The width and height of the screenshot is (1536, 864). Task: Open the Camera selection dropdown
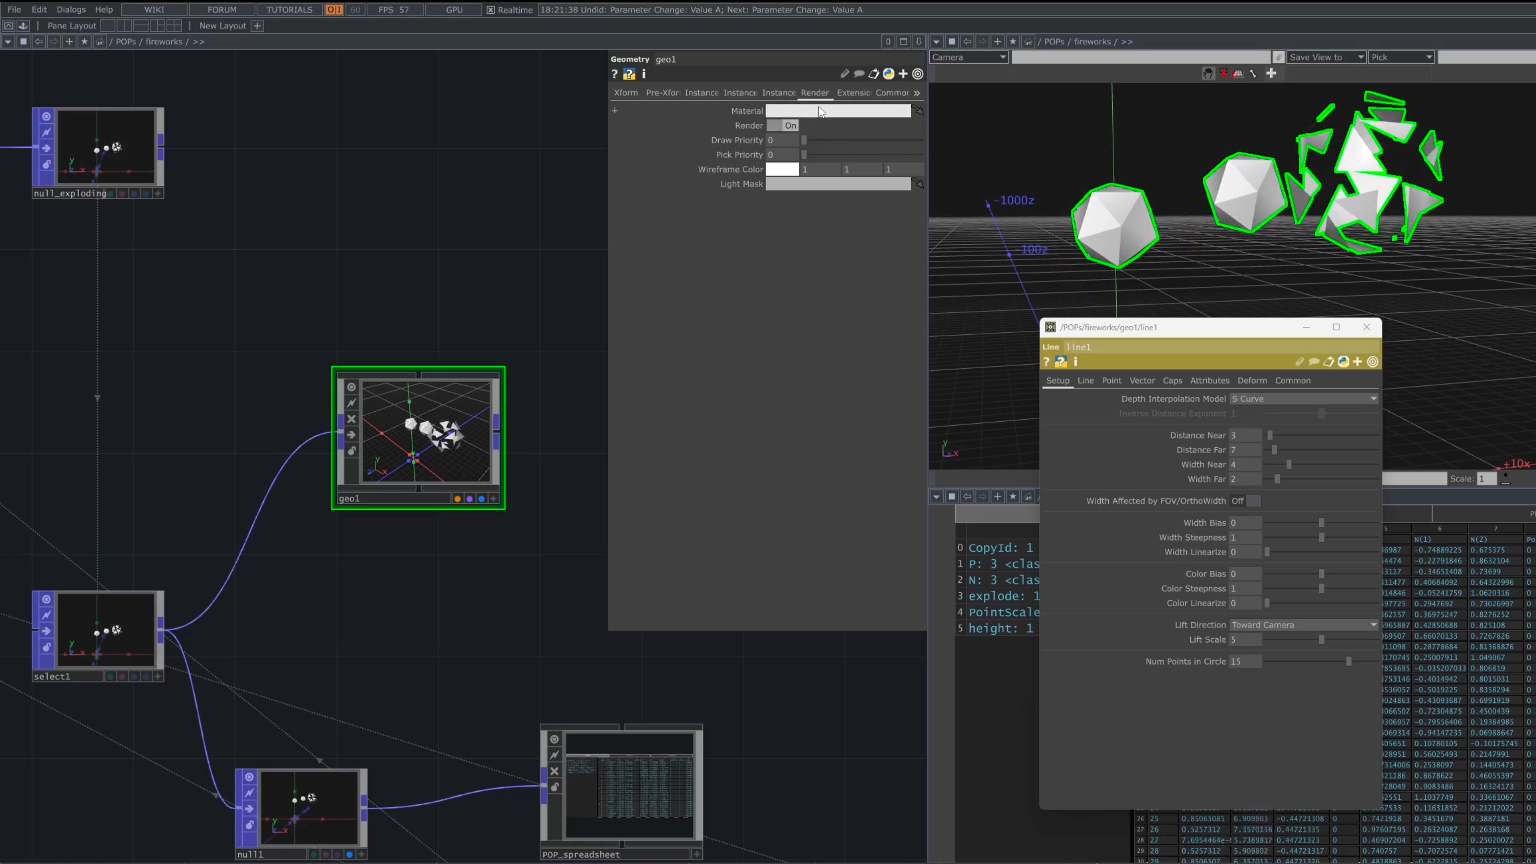click(x=968, y=57)
